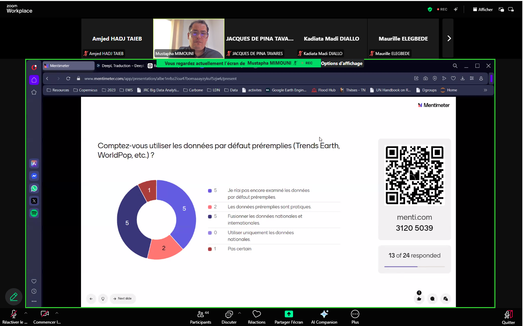This screenshot has width=523, height=326.
Task: Open WhatsApp from the Opera sidebar
Action: pos(34,188)
